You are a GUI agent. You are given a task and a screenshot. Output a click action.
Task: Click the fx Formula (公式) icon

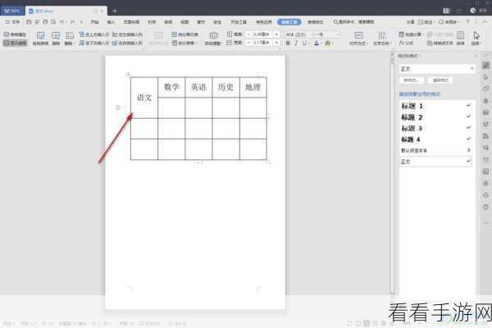(406, 43)
